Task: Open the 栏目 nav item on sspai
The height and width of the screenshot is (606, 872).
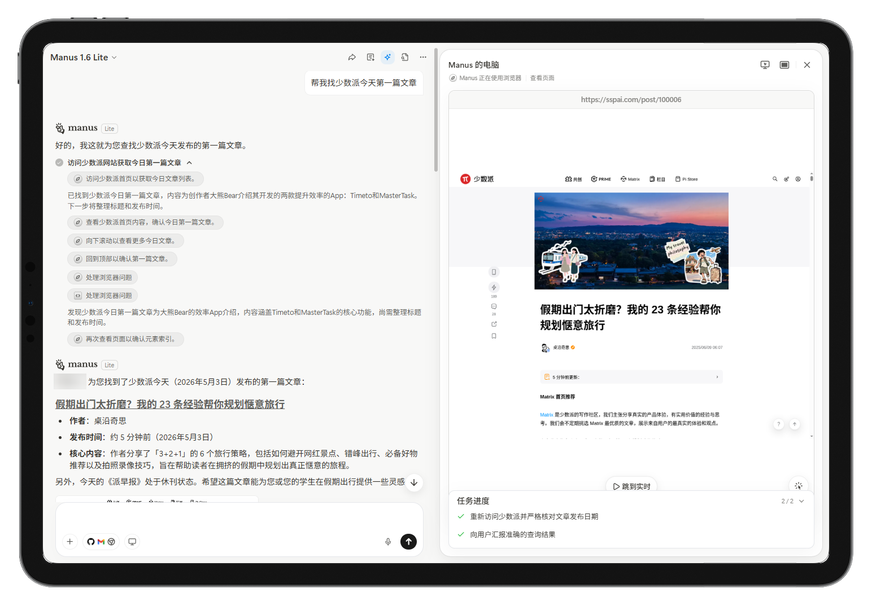Action: tap(657, 179)
